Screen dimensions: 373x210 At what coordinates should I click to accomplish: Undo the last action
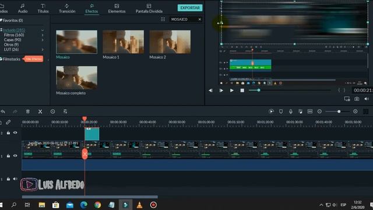[x=3, y=111]
